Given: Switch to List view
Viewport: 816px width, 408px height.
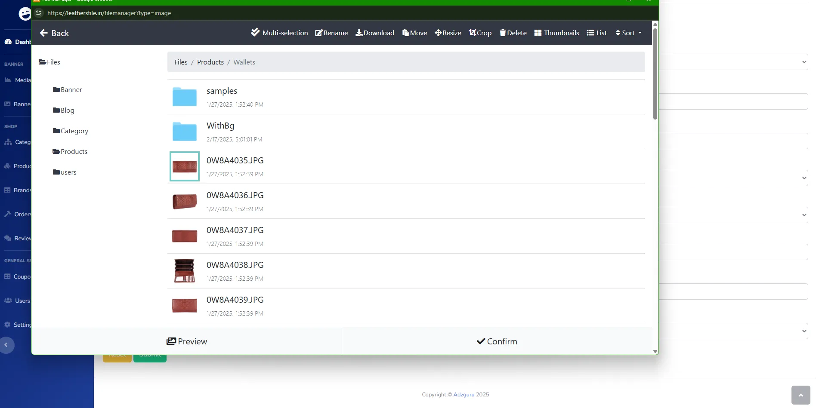Looking at the screenshot, I should [x=597, y=33].
